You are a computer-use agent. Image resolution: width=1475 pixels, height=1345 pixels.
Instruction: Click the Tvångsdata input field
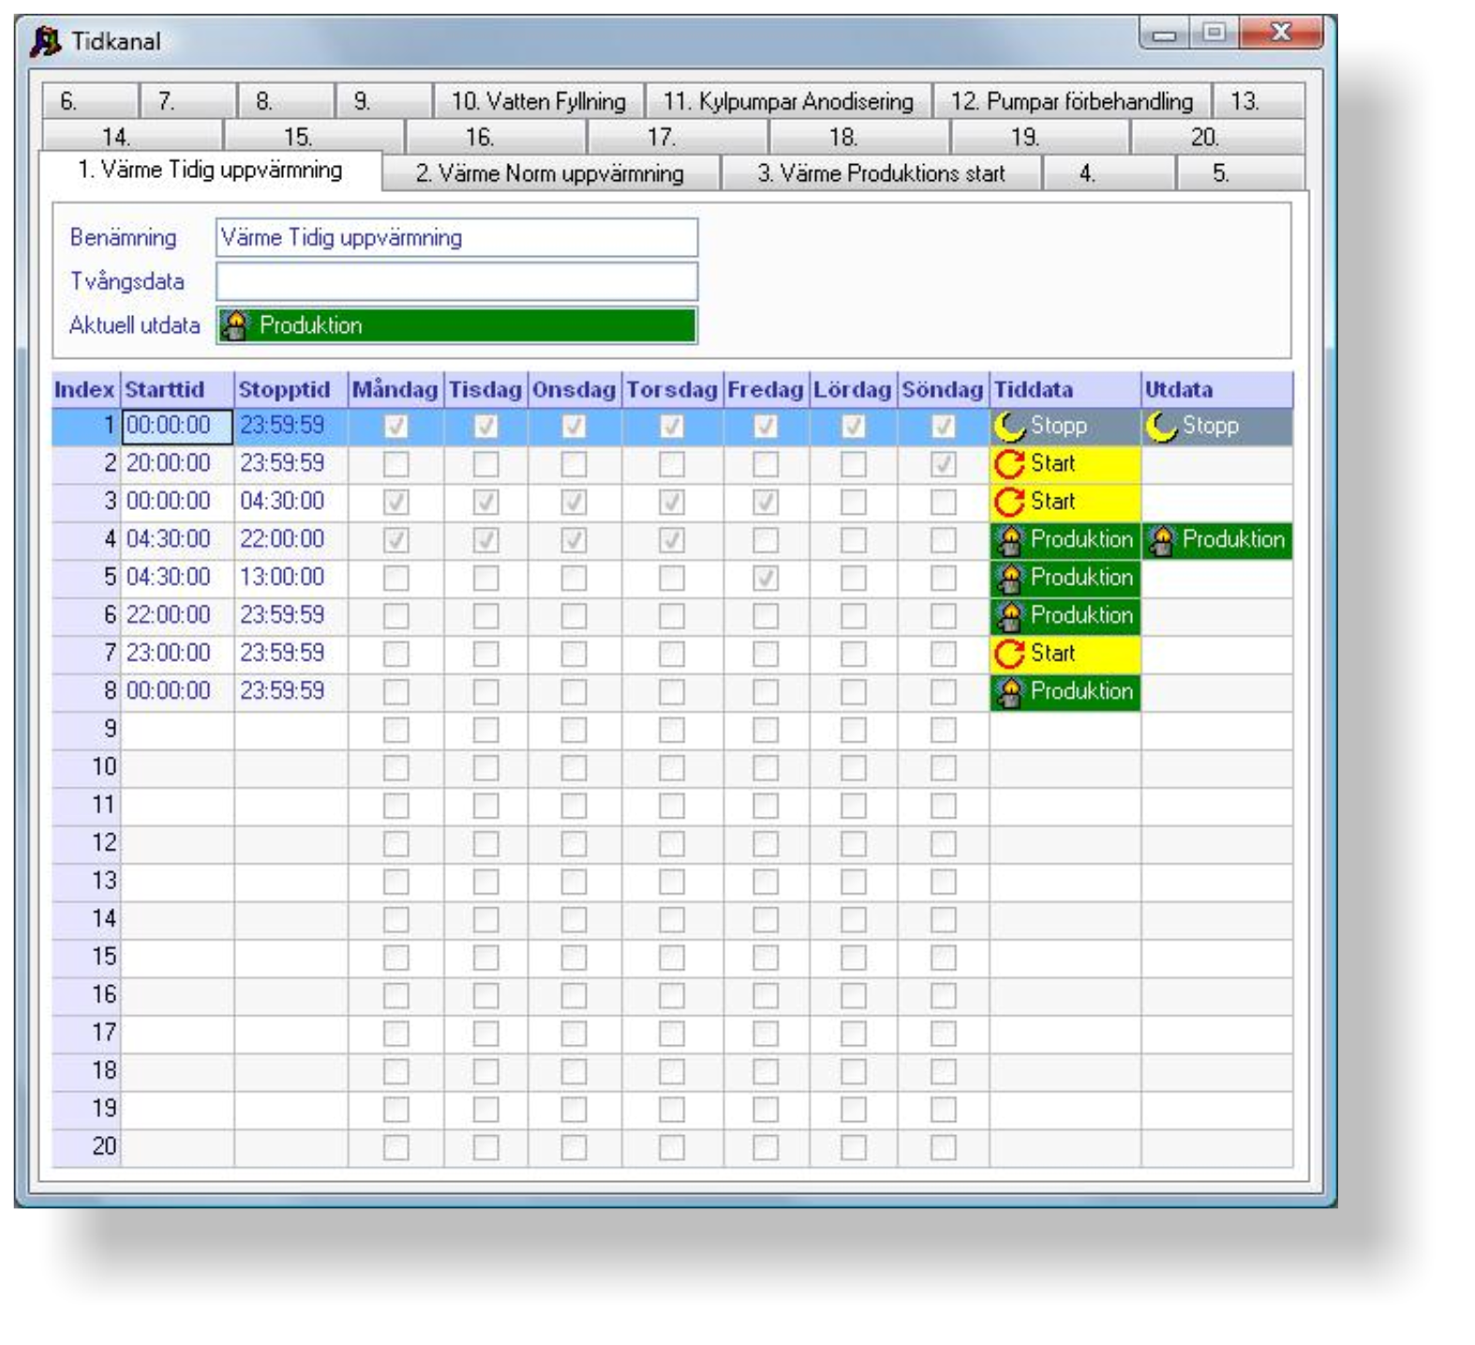click(x=456, y=281)
